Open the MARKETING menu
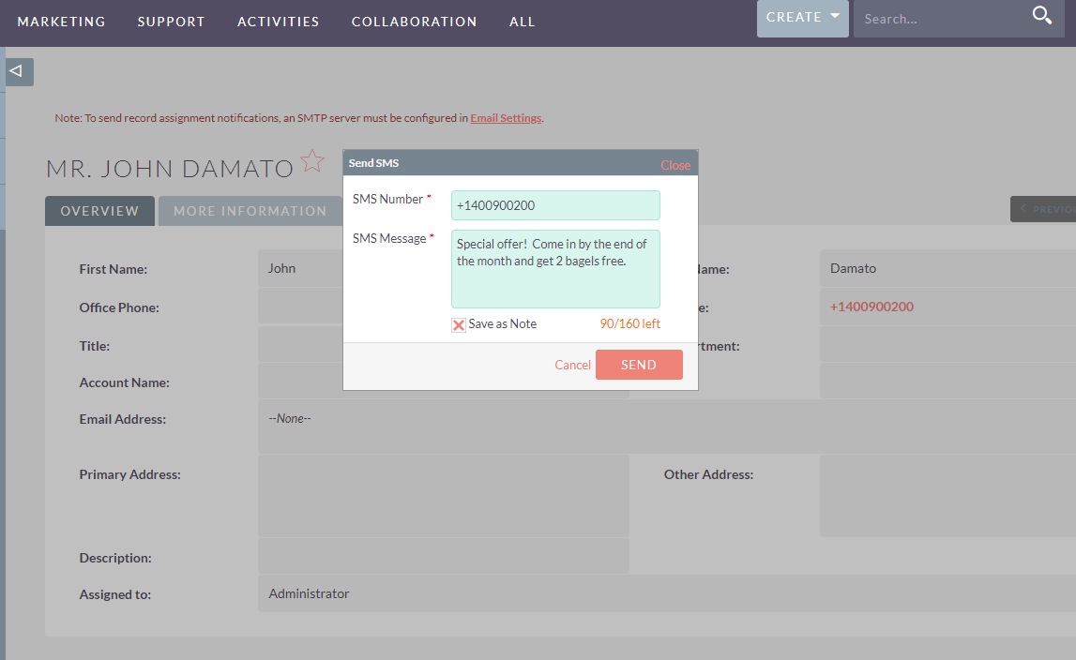The image size is (1076, 660). (x=61, y=21)
